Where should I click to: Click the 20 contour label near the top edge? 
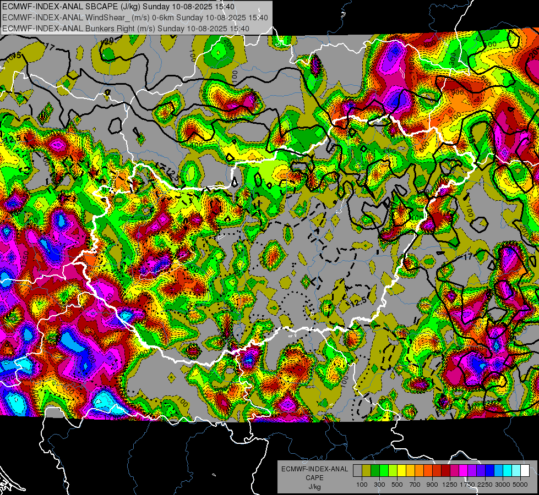coord(108,41)
